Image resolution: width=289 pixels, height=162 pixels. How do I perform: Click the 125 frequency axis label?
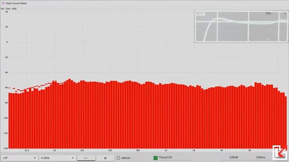(82, 150)
